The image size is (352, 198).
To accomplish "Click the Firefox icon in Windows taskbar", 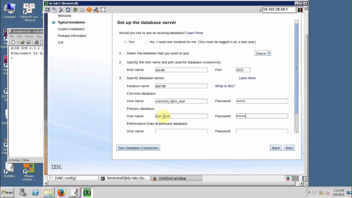I will tap(61, 193).
